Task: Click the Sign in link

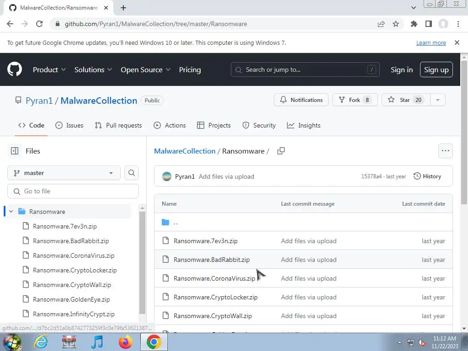Action: tap(402, 69)
